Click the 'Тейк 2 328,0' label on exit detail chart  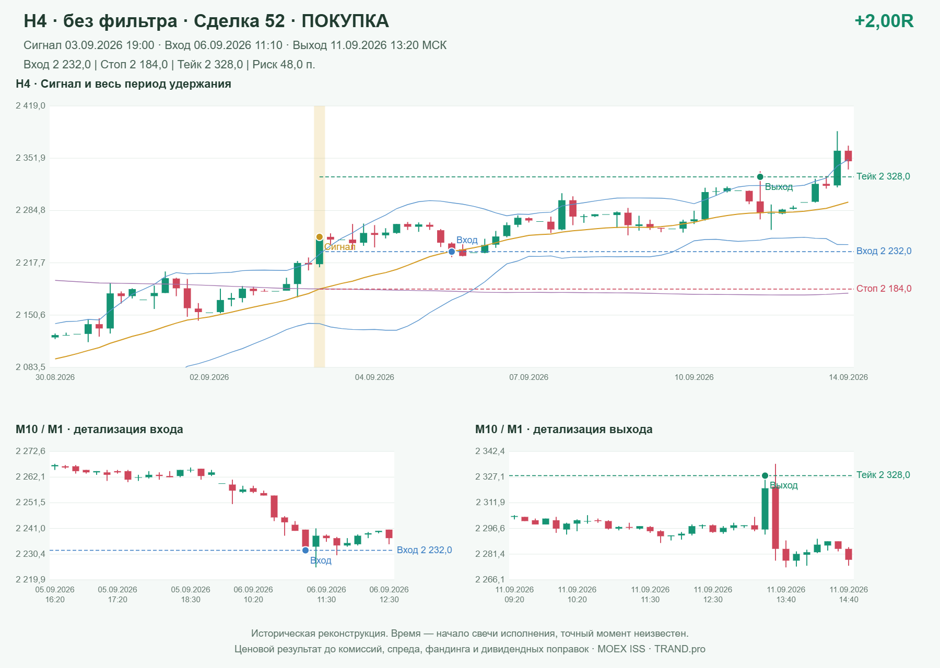(x=883, y=475)
